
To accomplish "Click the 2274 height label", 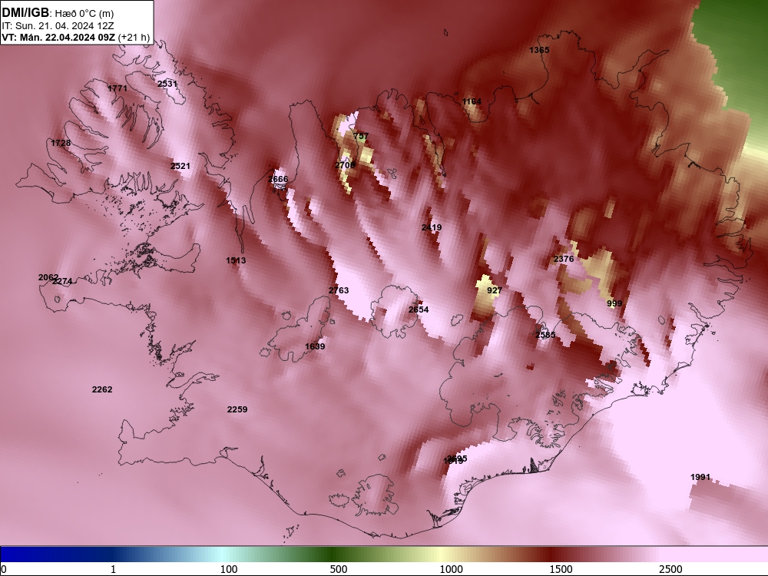I will click(63, 281).
